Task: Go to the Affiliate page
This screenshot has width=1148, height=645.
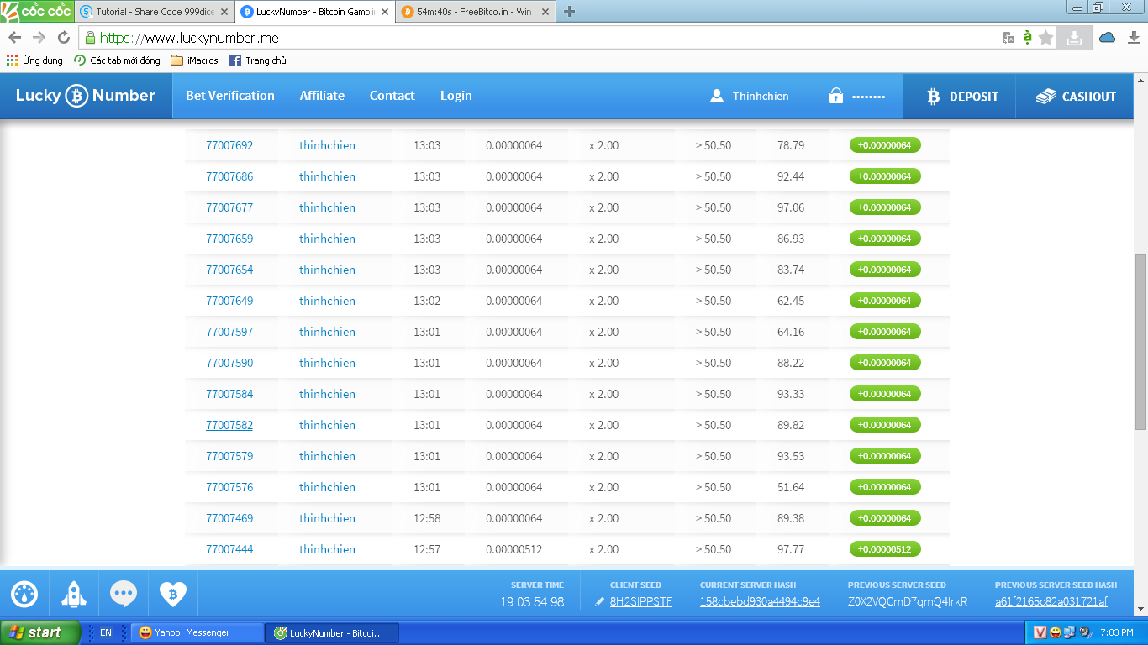Action: (x=322, y=96)
